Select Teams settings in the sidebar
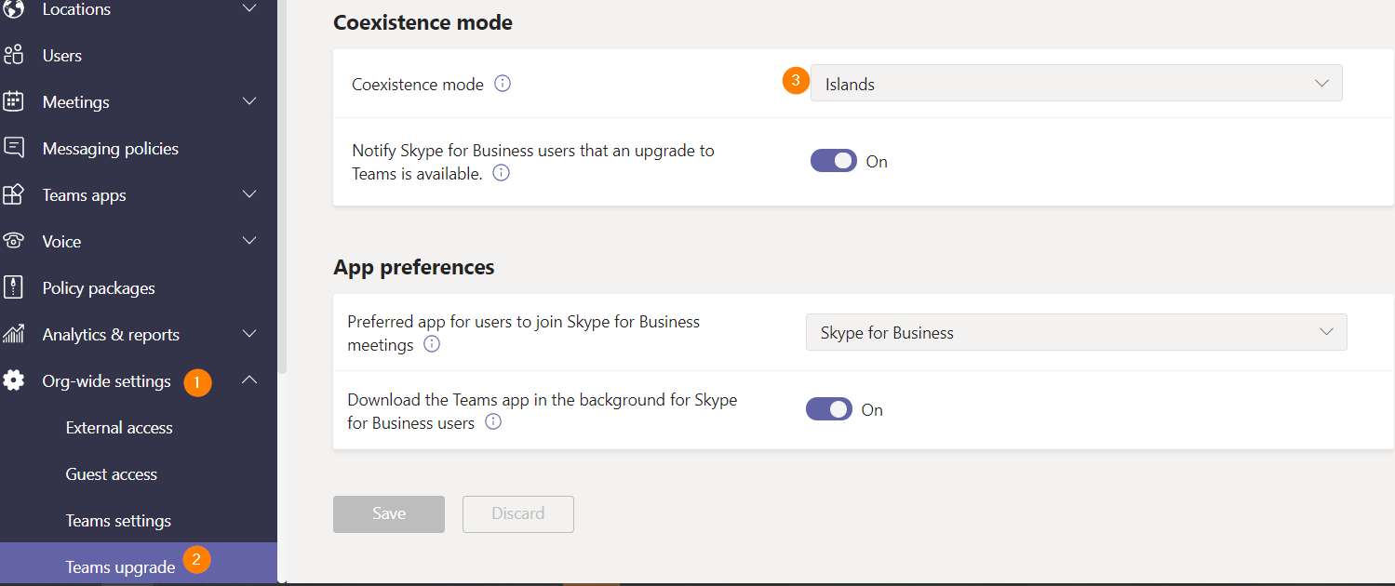This screenshot has height=586, width=1395. click(118, 521)
